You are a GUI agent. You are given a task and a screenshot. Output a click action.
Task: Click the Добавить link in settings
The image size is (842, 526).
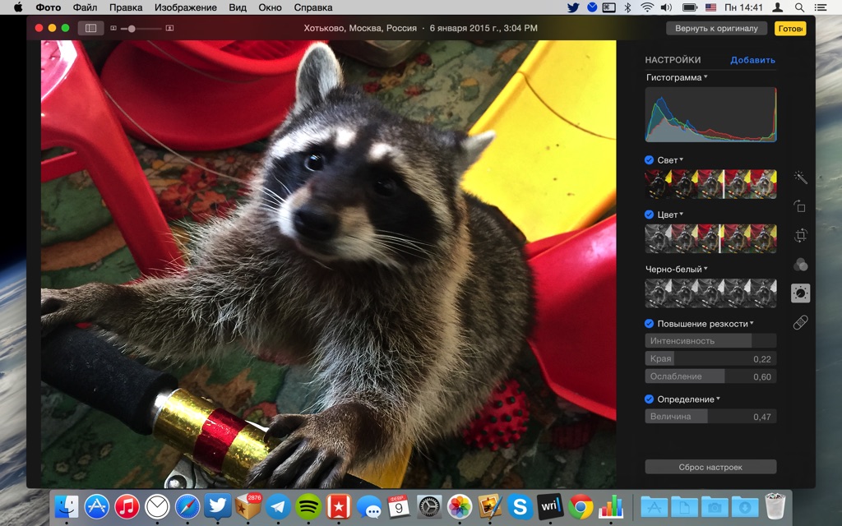click(x=752, y=60)
